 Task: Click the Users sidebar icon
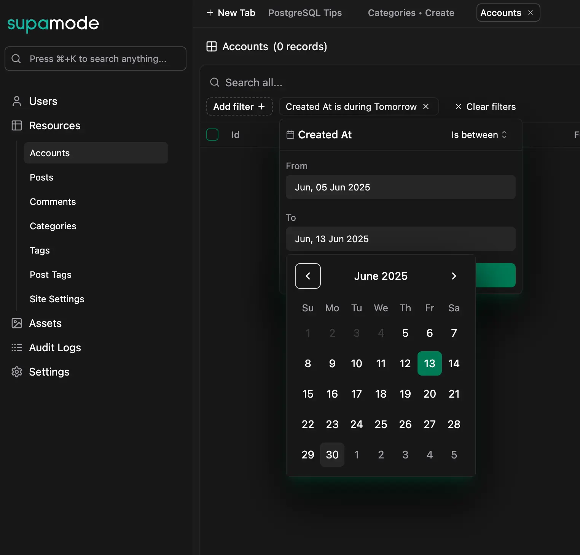click(17, 101)
